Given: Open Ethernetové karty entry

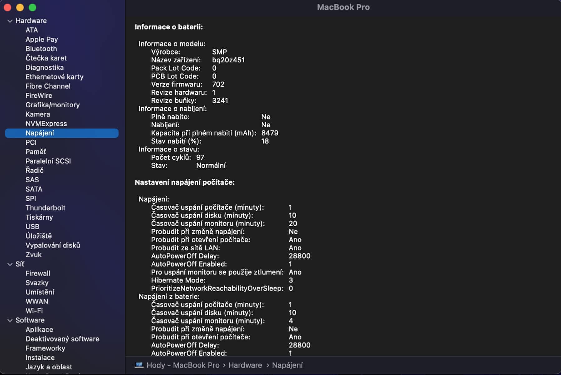Looking at the screenshot, I should (x=55, y=77).
